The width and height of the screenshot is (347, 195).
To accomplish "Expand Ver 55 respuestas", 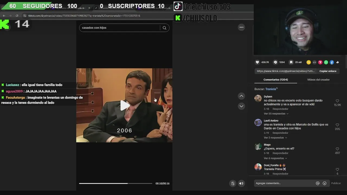I will pos(276,114).
